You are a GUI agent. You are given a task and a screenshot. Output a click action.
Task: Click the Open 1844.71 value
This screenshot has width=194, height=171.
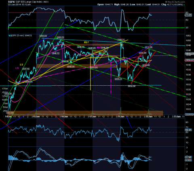105,4
